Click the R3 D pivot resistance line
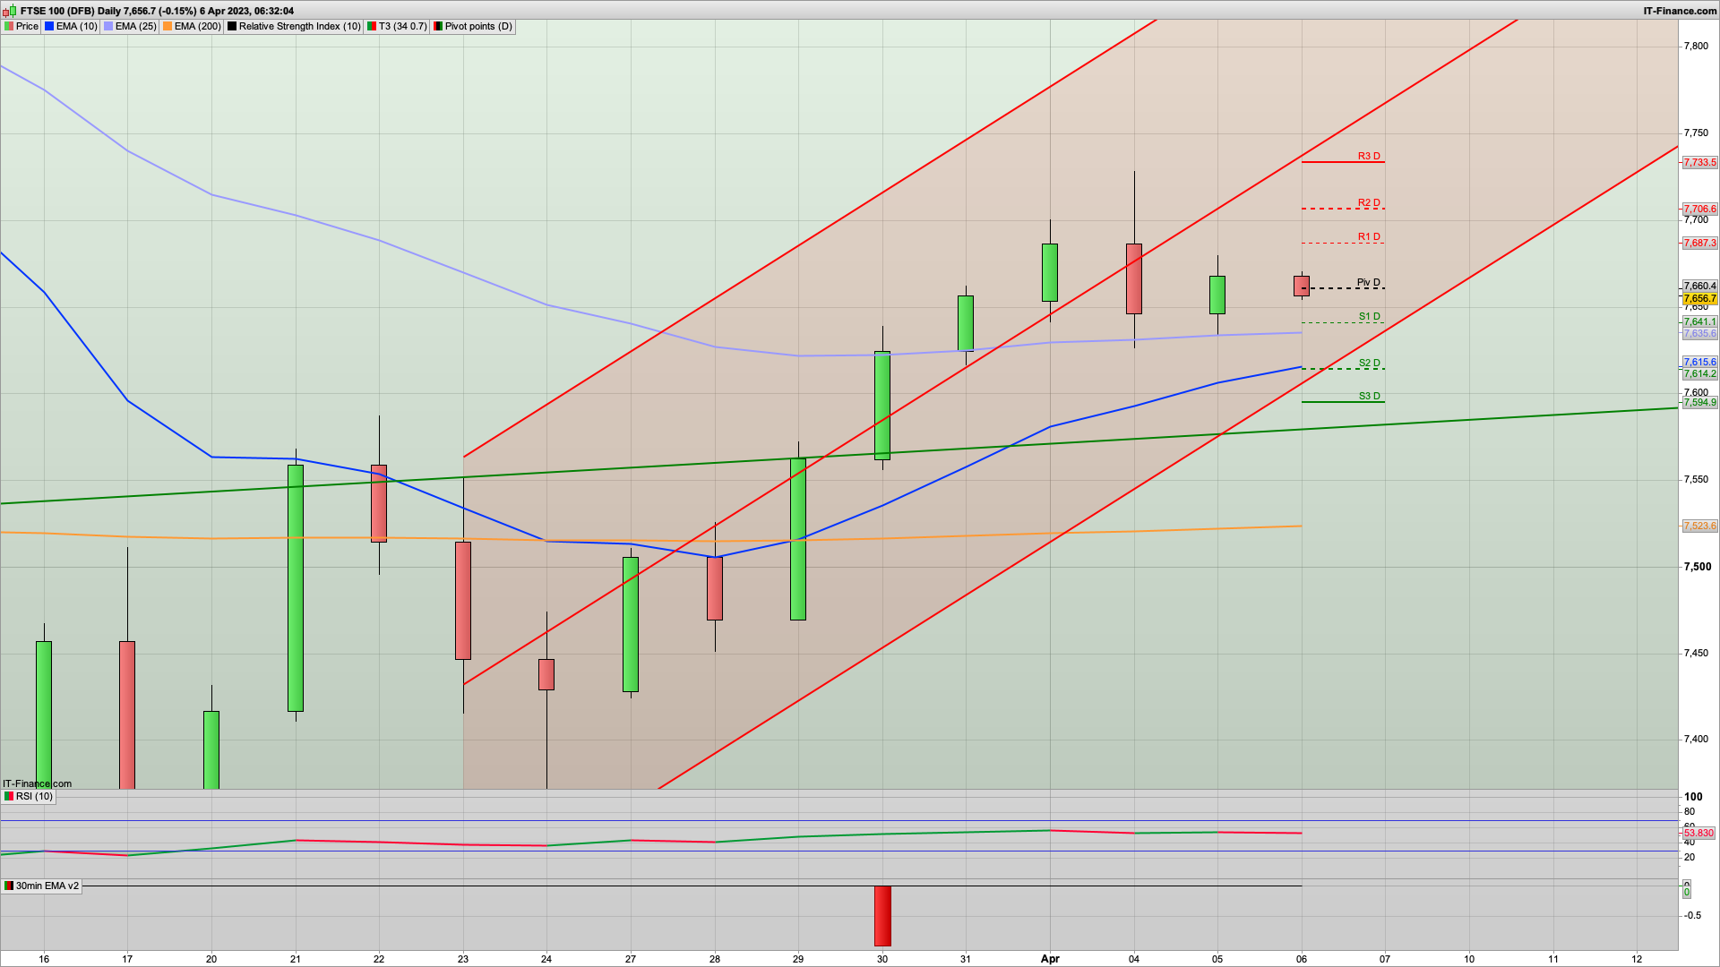Screen dimensions: 1720x967 click(x=1342, y=162)
